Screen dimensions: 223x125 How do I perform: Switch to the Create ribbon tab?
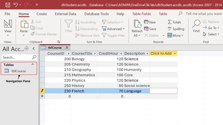pos(42,14)
